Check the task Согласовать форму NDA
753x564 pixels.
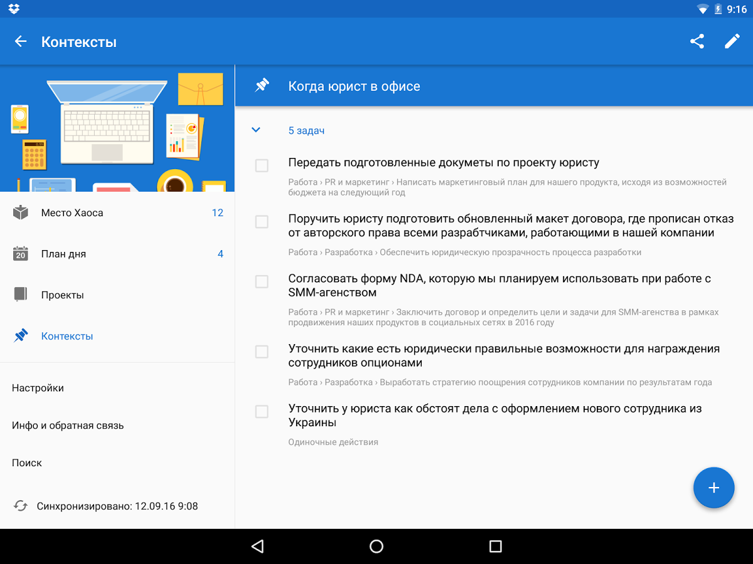pyautogui.click(x=262, y=281)
